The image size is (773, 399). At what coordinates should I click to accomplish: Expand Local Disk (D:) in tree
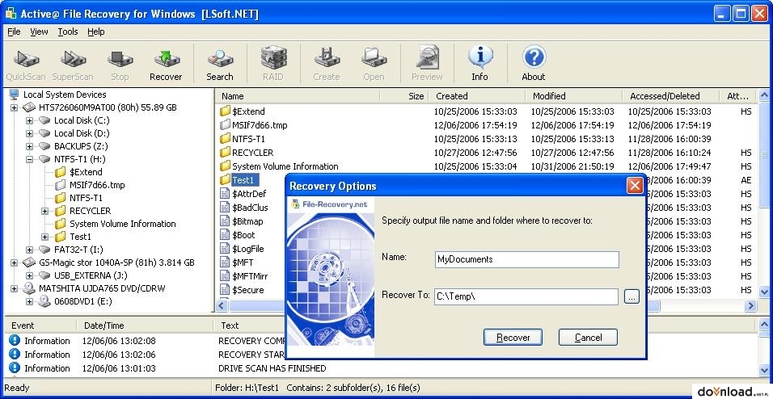30,133
